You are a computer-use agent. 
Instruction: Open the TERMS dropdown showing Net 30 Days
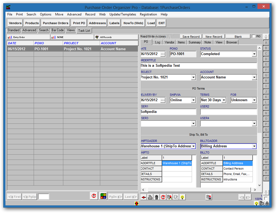[x=224, y=100]
